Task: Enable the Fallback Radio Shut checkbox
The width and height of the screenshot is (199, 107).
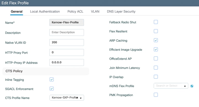Action: (x=156, y=22)
